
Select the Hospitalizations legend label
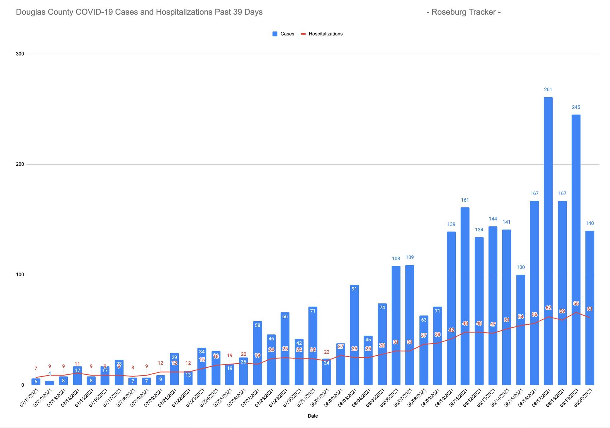tap(325, 34)
